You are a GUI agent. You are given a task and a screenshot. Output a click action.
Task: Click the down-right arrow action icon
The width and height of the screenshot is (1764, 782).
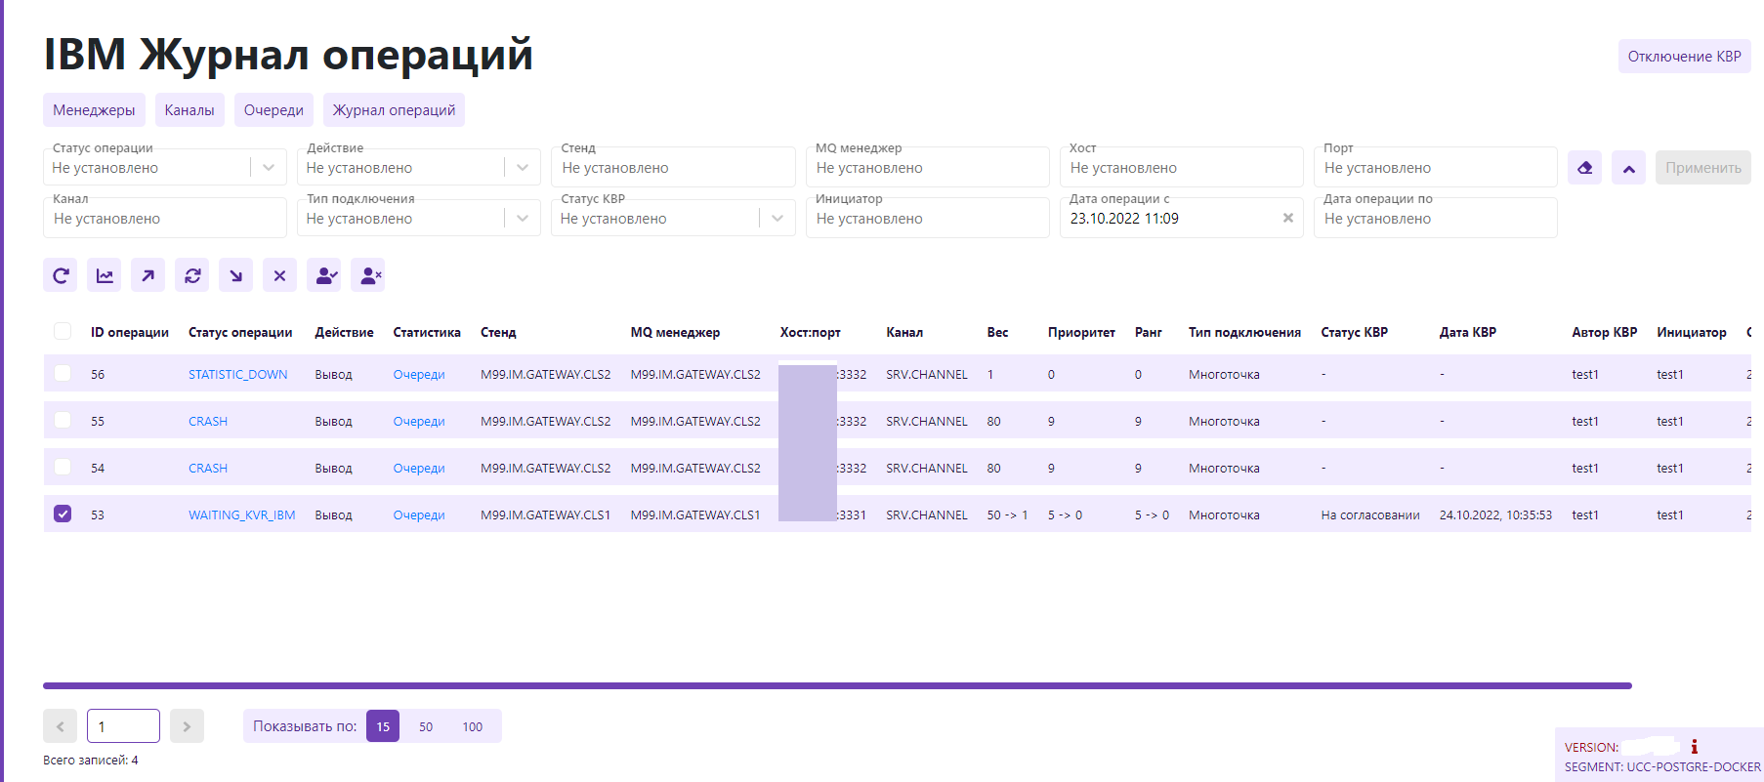pos(235,276)
